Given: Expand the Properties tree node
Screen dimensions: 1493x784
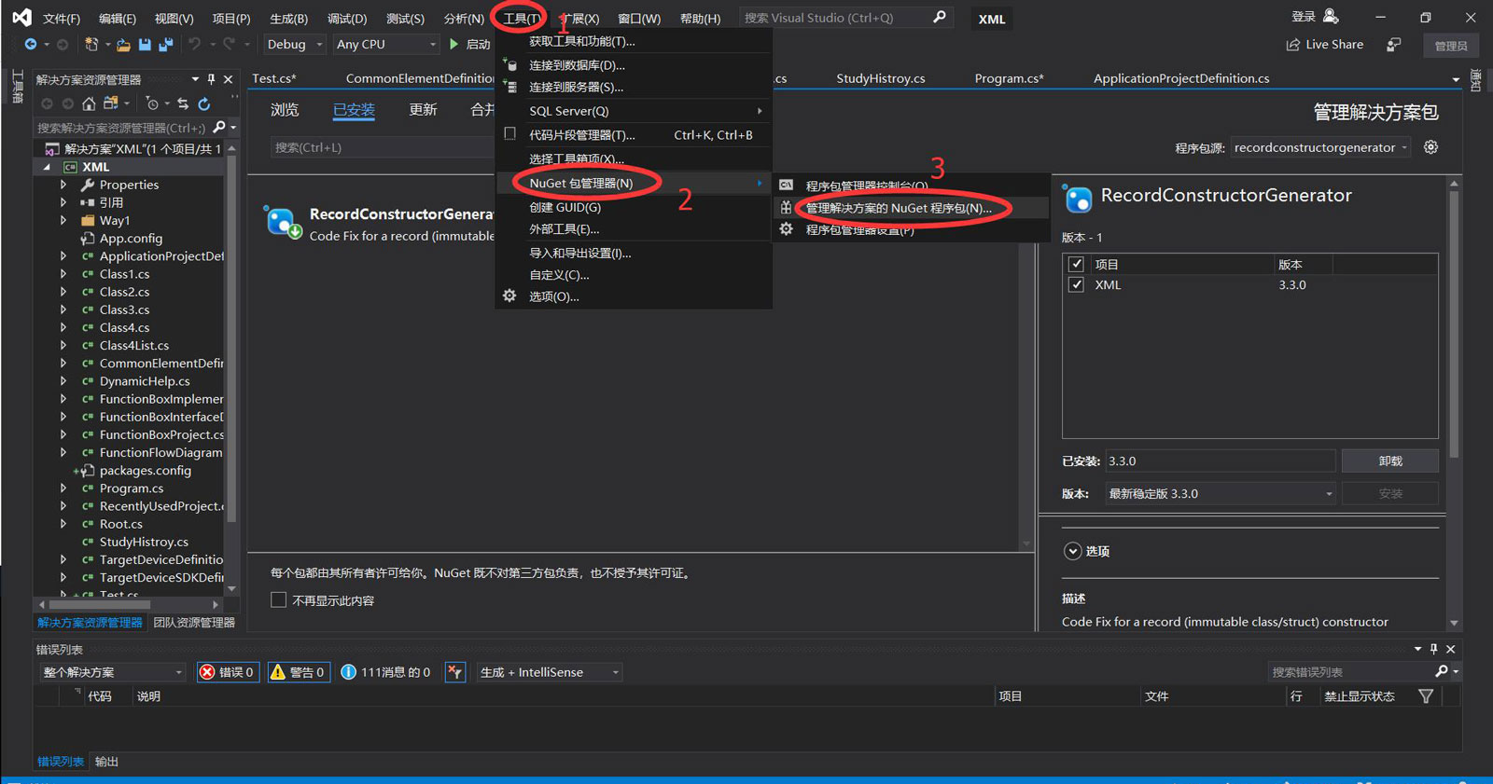Looking at the screenshot, I should click(x=63, y=185).
